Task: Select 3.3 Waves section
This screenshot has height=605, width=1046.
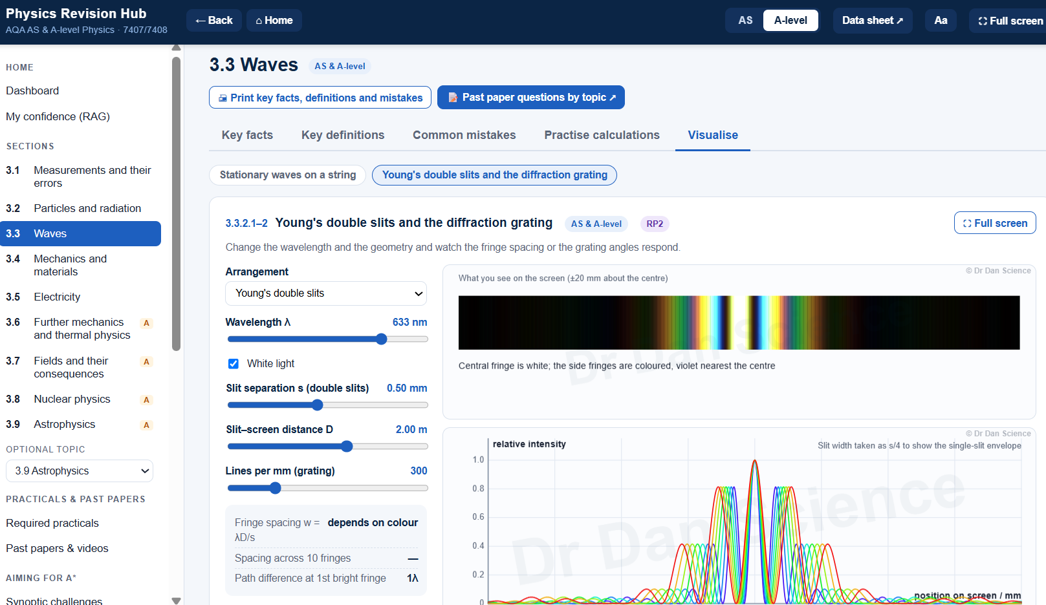Action: click(80, 233)
